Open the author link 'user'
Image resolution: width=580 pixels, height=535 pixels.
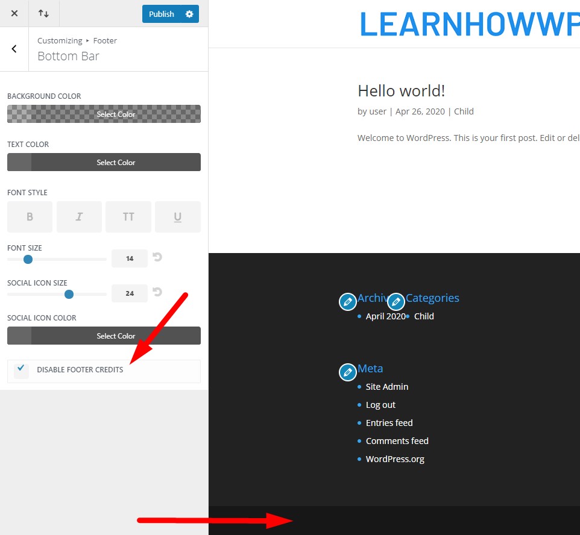pos(377,111)
